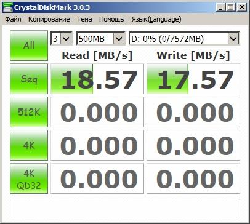Image resolution: width=250 pixels, height=224 pixels.
Task: Select the 512K read value 0.000
Action: point(97,112)
